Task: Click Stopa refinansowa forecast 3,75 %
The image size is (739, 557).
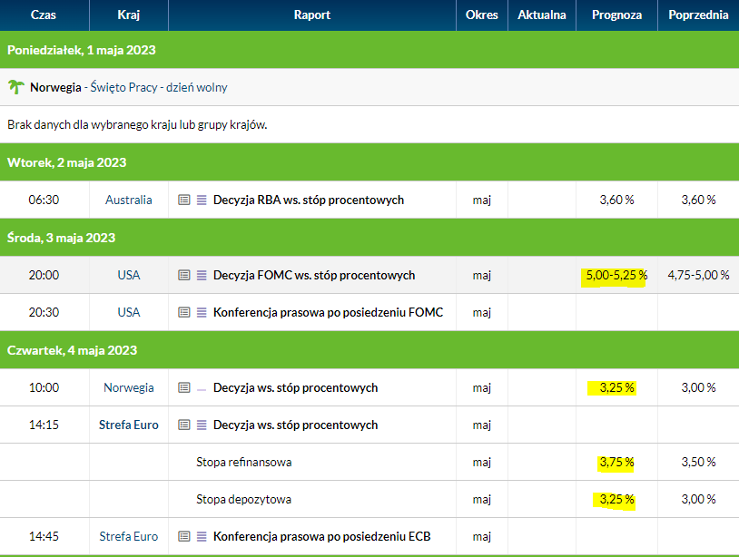Action: coord(616,462)
